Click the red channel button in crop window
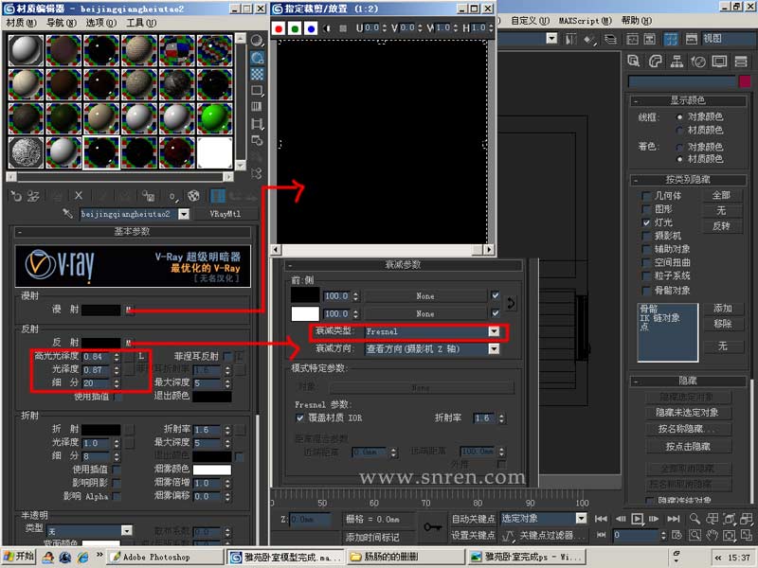 click(x=279, y=28)
